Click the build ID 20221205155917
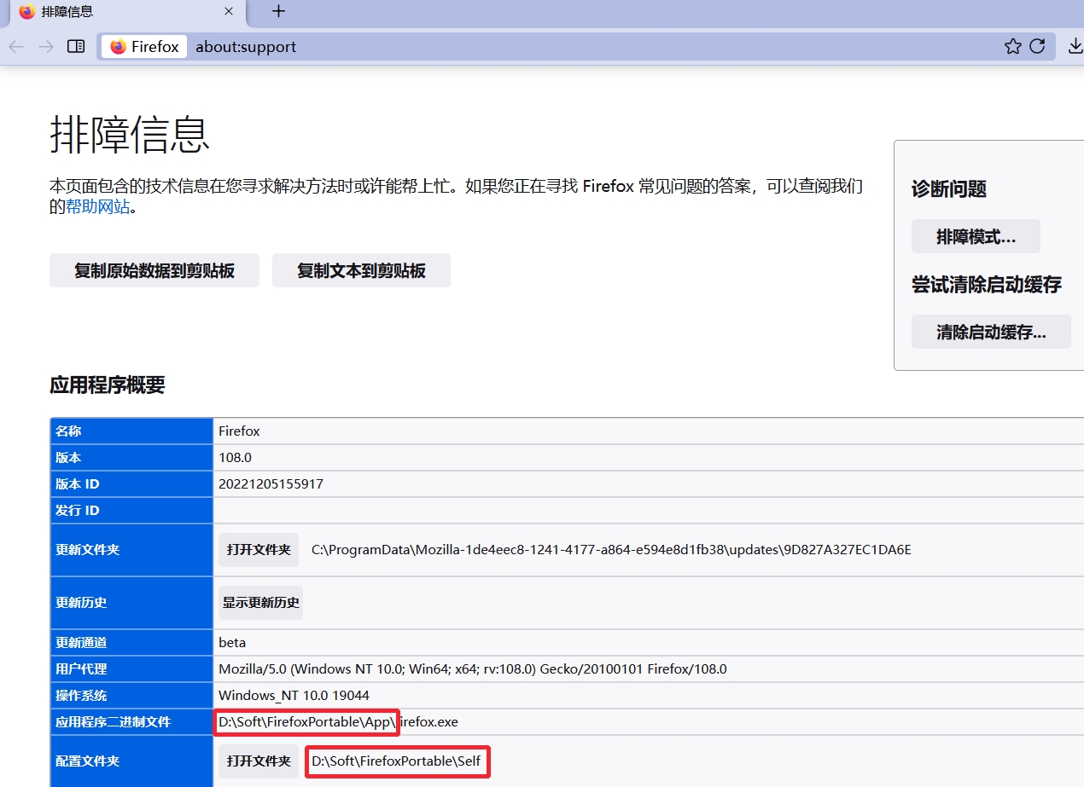 pyautogui.click(x=271, y=484)
